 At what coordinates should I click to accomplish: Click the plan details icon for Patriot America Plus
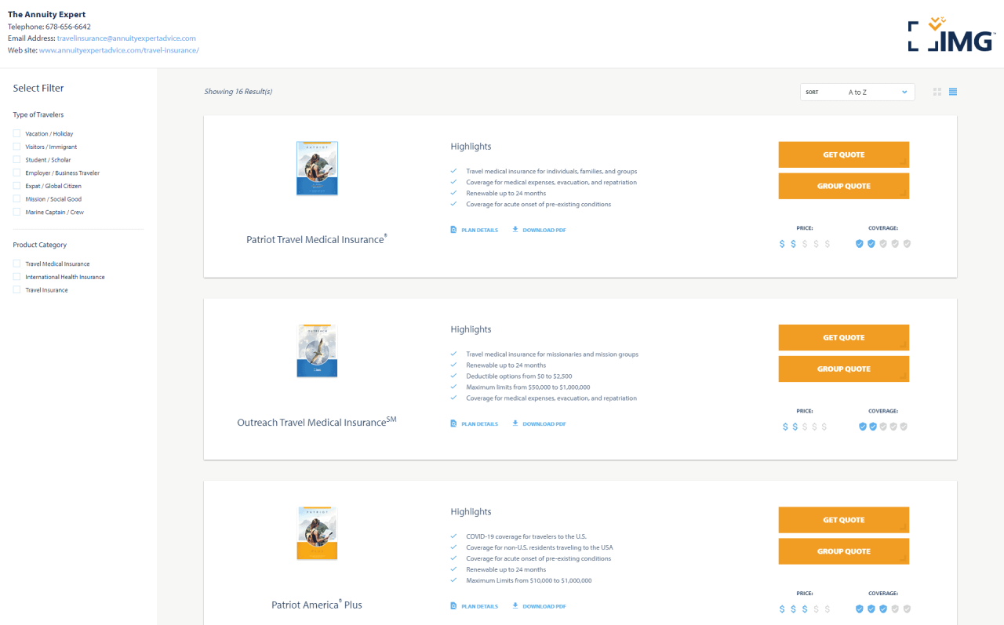(453, 605)
